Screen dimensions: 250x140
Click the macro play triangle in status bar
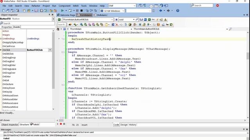[x=57, y=124]
